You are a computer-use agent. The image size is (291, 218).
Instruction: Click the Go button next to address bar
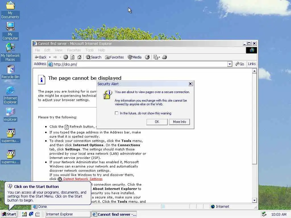(x=240, y=64)
